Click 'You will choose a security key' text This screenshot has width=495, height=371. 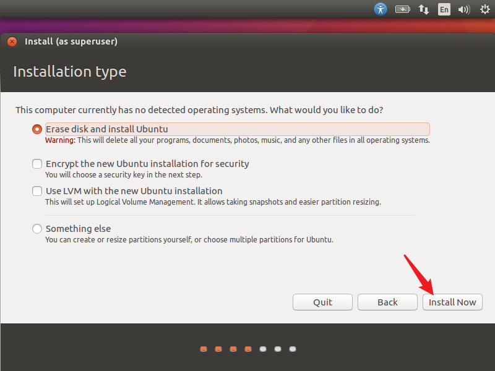tap(123, 175)
